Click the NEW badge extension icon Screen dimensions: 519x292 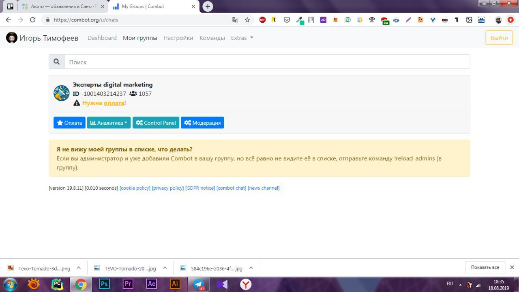(x=481, y=19)
